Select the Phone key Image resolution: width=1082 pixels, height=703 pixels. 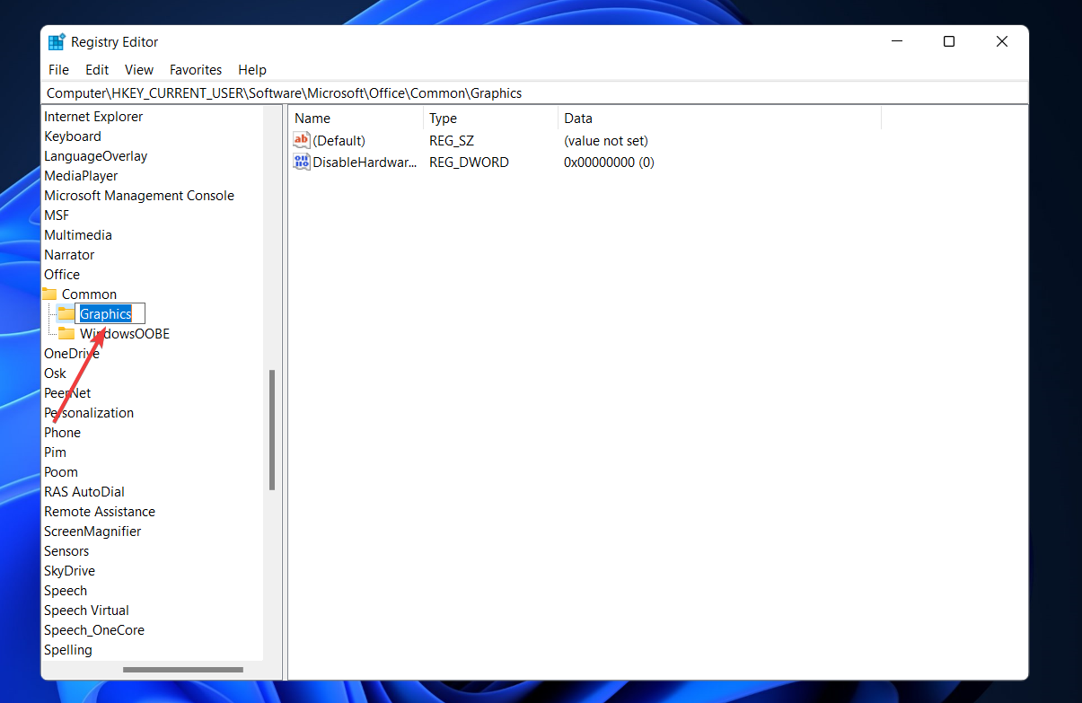[x=62, y=433]
